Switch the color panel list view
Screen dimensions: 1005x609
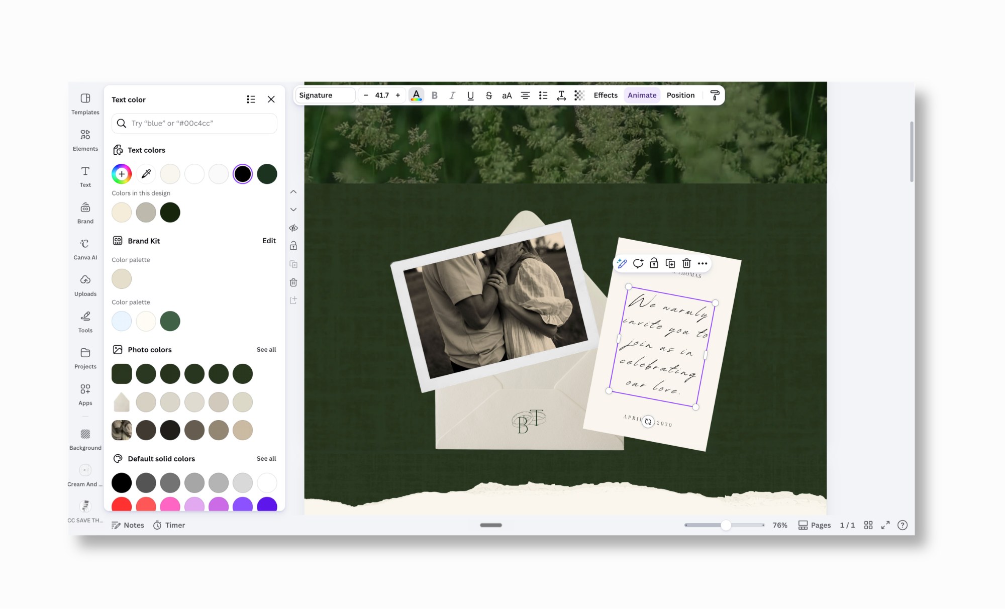click(x=251, y=99)
